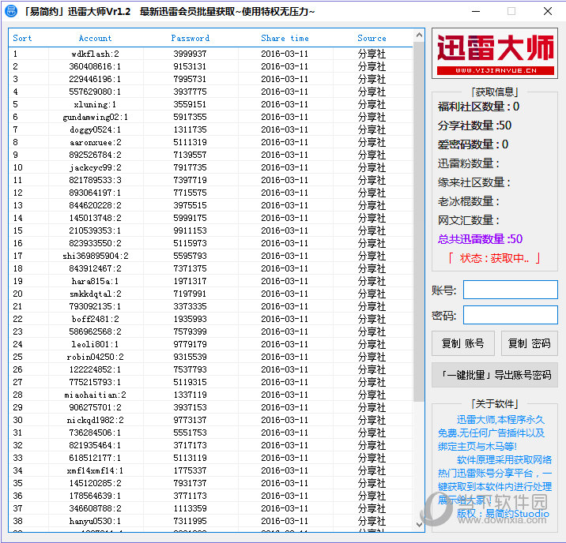Click the vertical scrollbar thumb

419,222
